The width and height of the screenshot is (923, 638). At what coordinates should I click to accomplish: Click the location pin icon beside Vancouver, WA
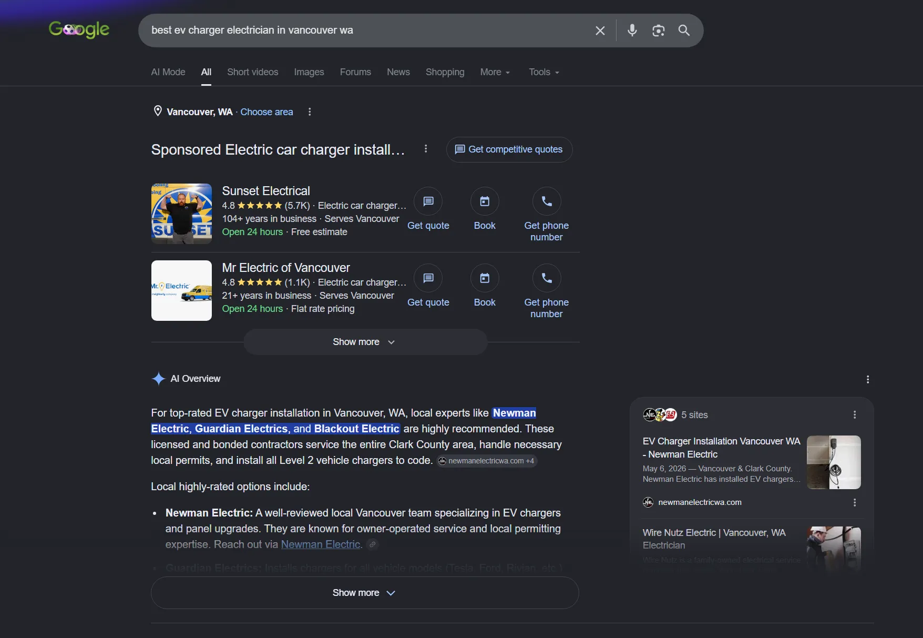tap(158, 111)
